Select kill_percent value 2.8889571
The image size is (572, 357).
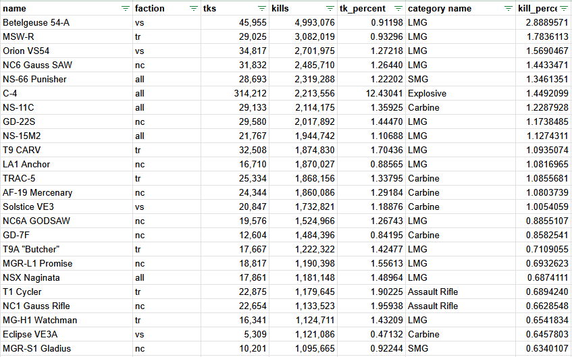(544, 23)
